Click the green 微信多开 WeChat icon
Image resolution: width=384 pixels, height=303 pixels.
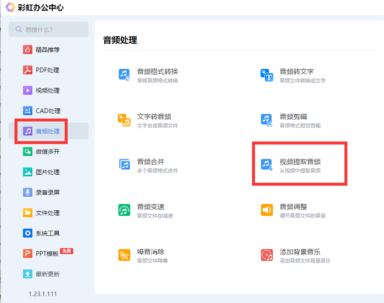tap(28, 152)
